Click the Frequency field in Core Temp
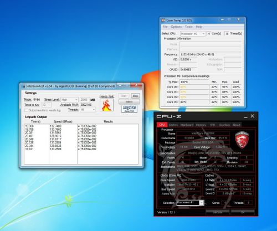 211,54
